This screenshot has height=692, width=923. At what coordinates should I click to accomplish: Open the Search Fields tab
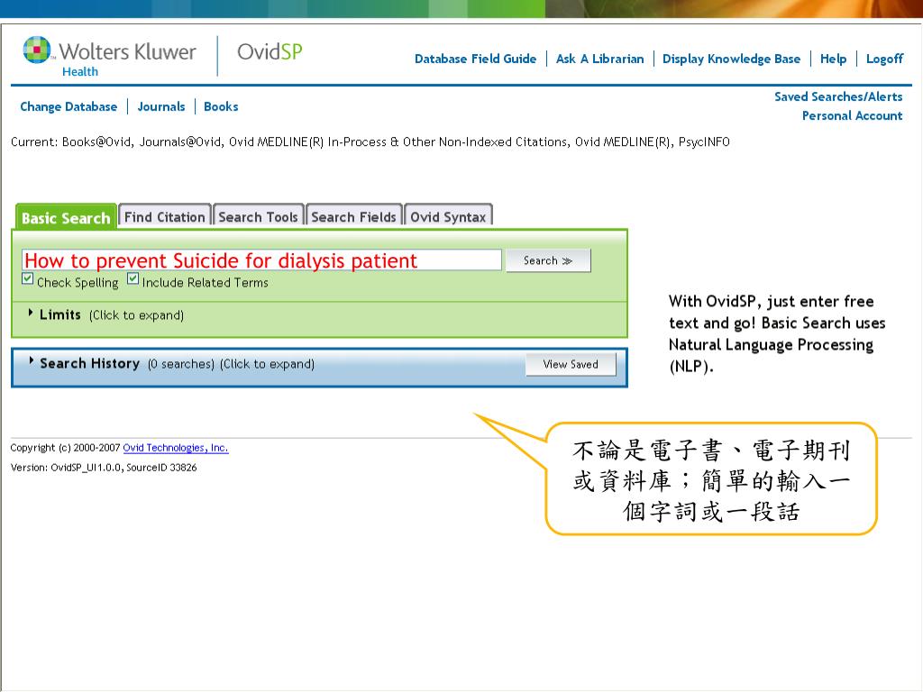[353, 216]
